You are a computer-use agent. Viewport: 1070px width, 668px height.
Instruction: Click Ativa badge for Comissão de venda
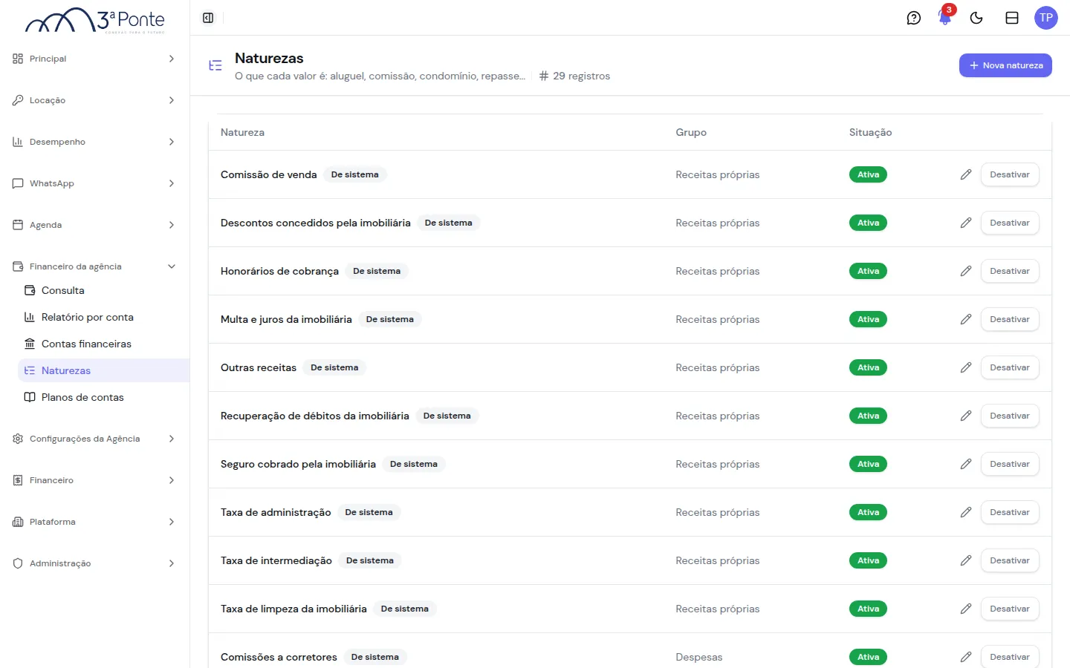868,174
